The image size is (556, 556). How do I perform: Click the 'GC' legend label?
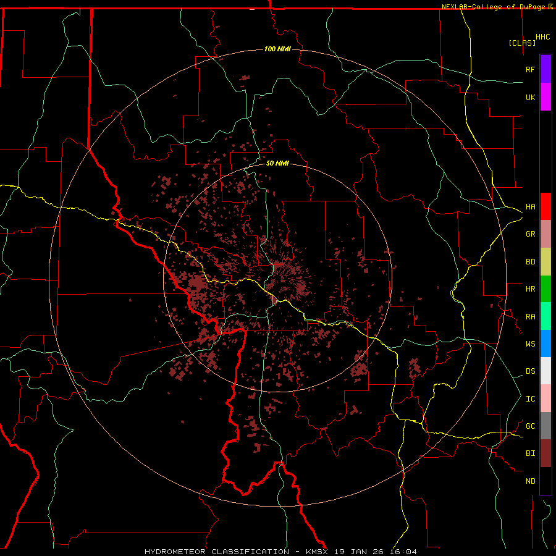pos(530,426)
